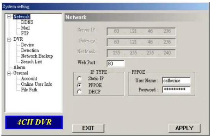
Task: Open the Alarm settings page
Action: (19, 67)
